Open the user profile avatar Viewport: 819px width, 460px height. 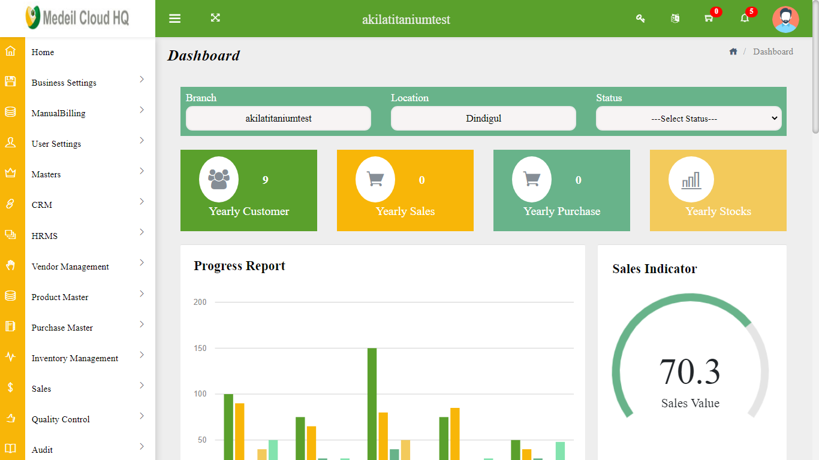coord(785,19)
